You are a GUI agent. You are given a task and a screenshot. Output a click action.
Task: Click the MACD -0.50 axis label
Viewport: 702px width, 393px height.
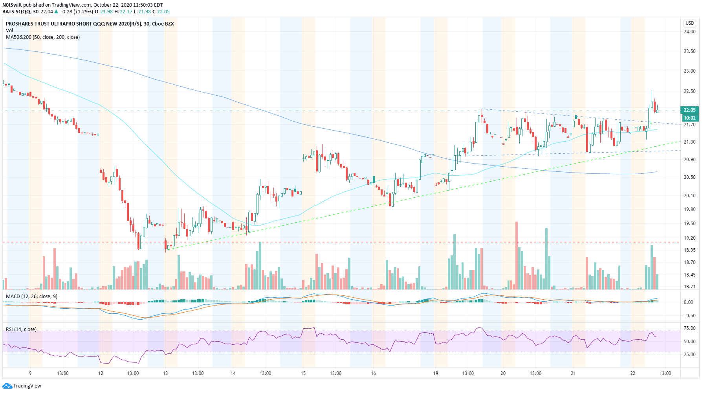690,316
